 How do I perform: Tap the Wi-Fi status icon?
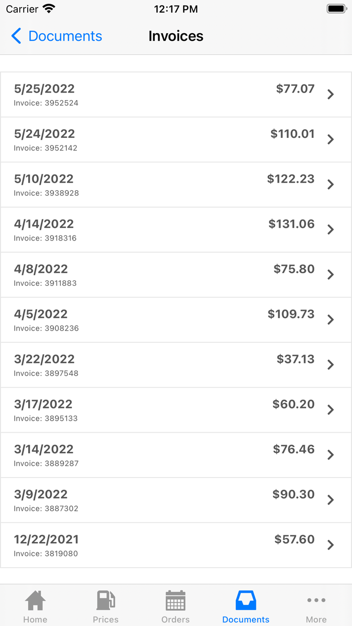point(49,9)
